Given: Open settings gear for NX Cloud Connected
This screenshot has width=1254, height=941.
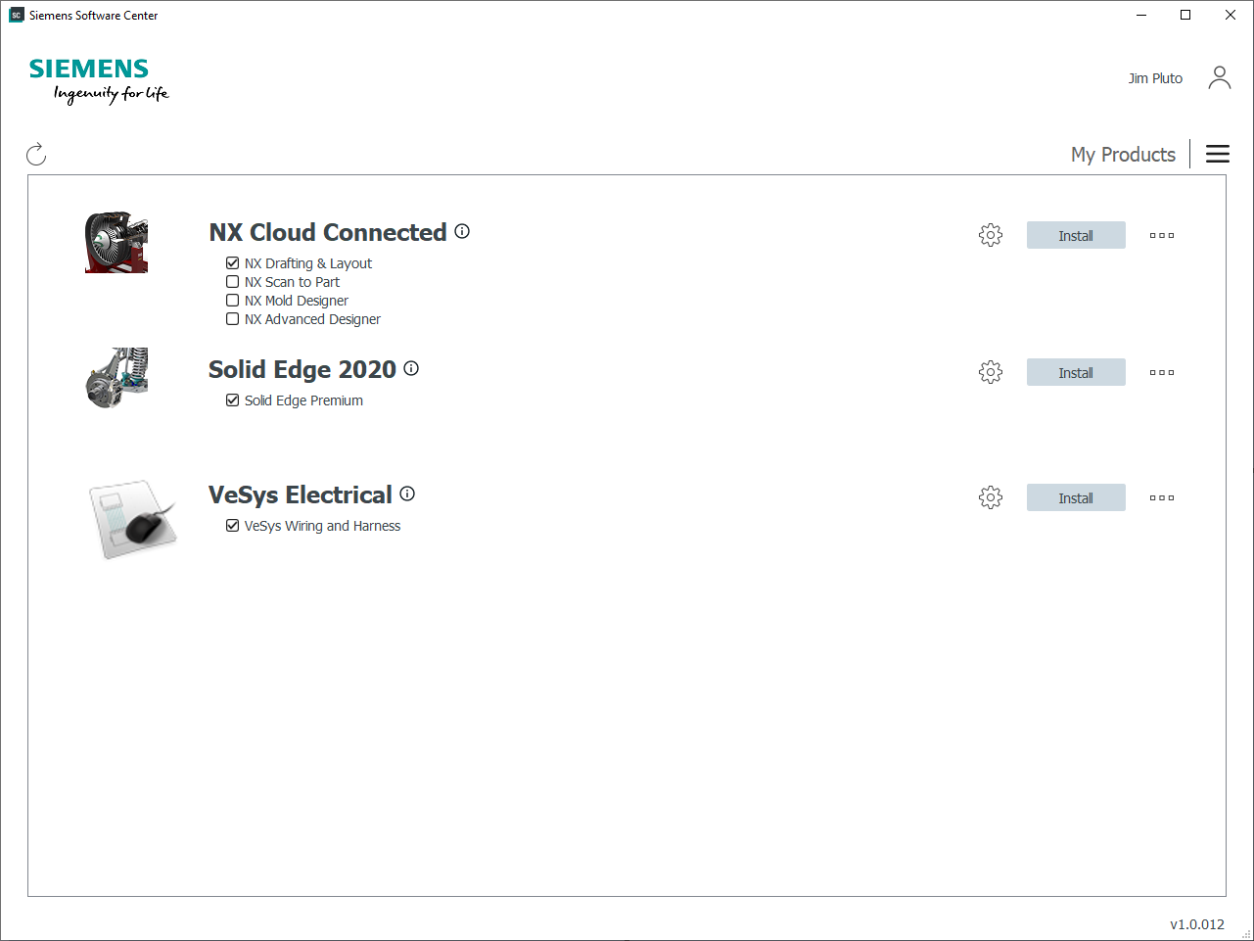Looking at the screenshot, I should click(991, 235).
